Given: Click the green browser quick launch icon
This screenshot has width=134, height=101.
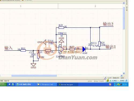Looking at the screenshot, I should [x=13, y=84].
